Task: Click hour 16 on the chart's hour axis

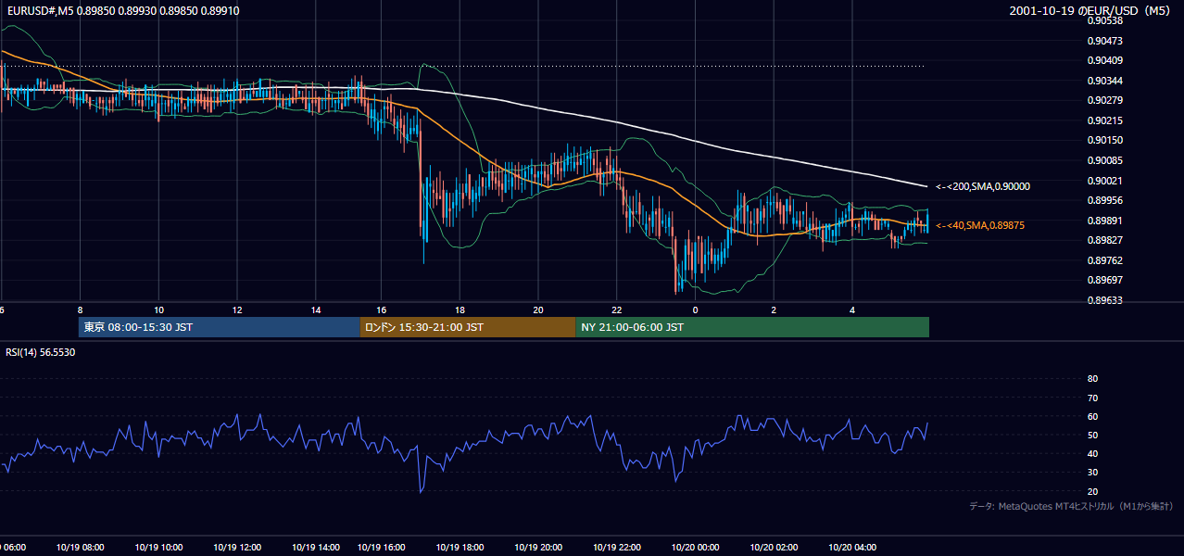Action: [x=381, y=310]
